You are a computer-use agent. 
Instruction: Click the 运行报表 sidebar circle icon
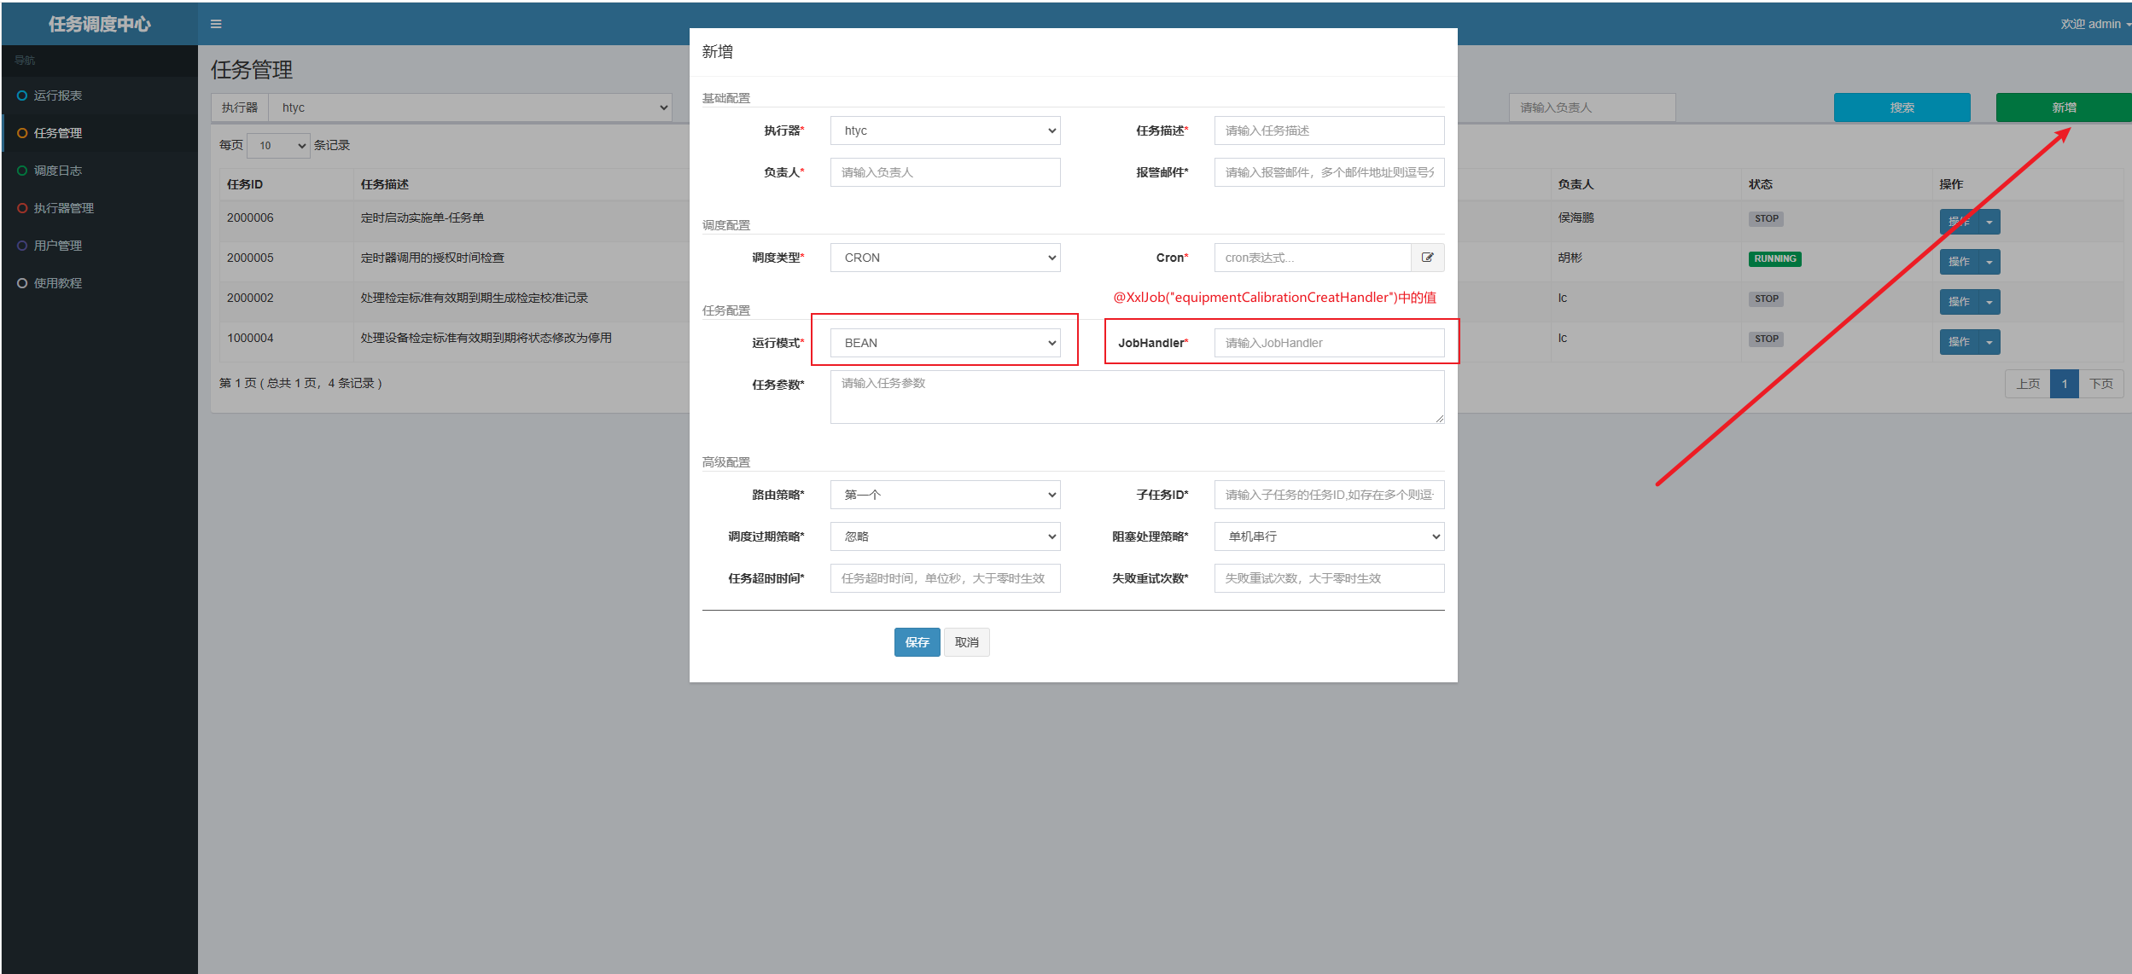click(x=22, y=96)
